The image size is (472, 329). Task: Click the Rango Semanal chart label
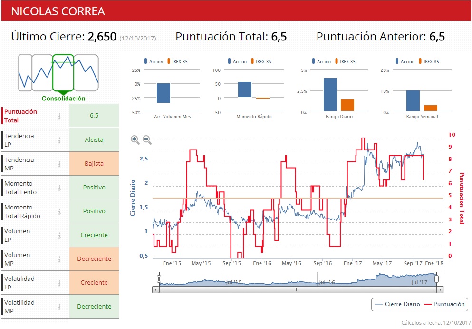[x=422, y=117]
